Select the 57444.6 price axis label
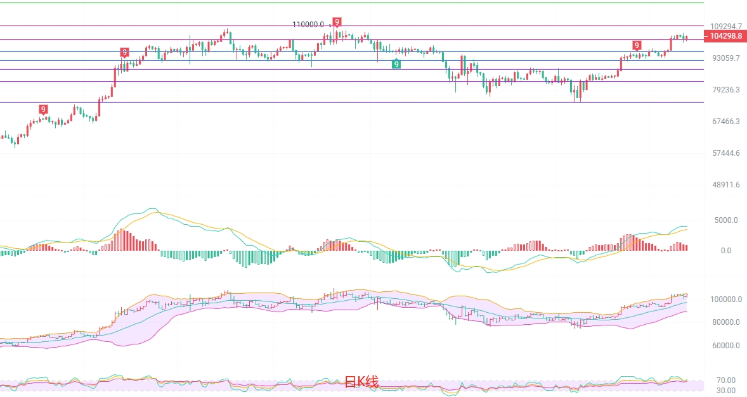This screenshot has height=397, width=747. [725, 153]
